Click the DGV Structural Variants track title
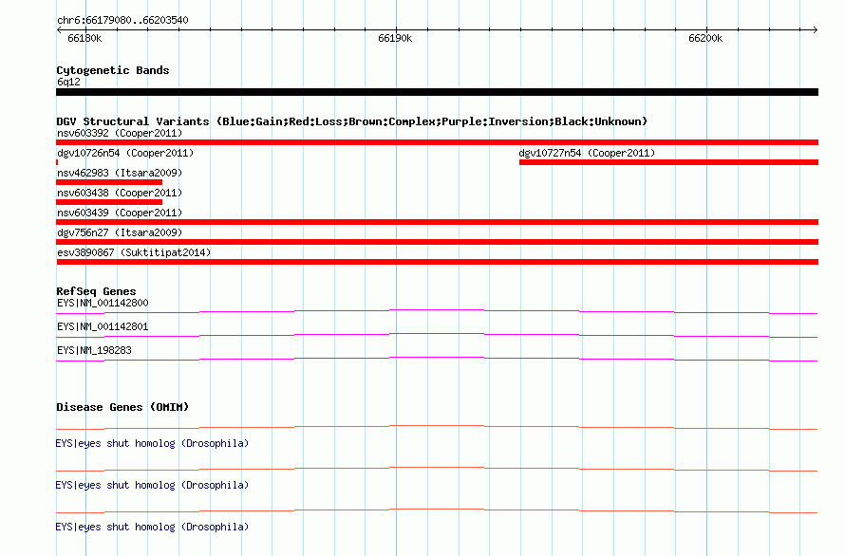845x556 pixels. pyautogui.click(x=352, y=121)
